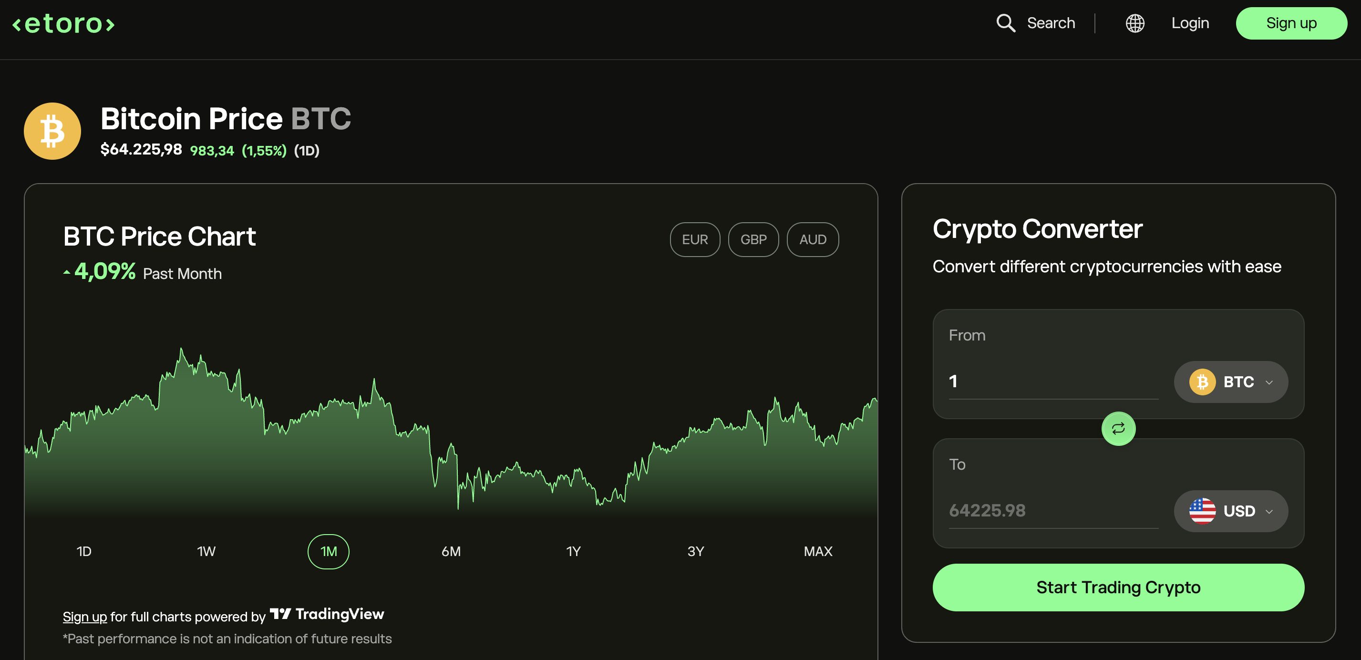Click the Crypto Converter heading
1361x660 pixels.
pyautogui.click(x=1037, y=229)
